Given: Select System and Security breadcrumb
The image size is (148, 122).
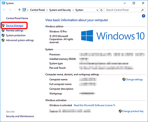Looking at the screenshot, I should [x=60, y=10].
